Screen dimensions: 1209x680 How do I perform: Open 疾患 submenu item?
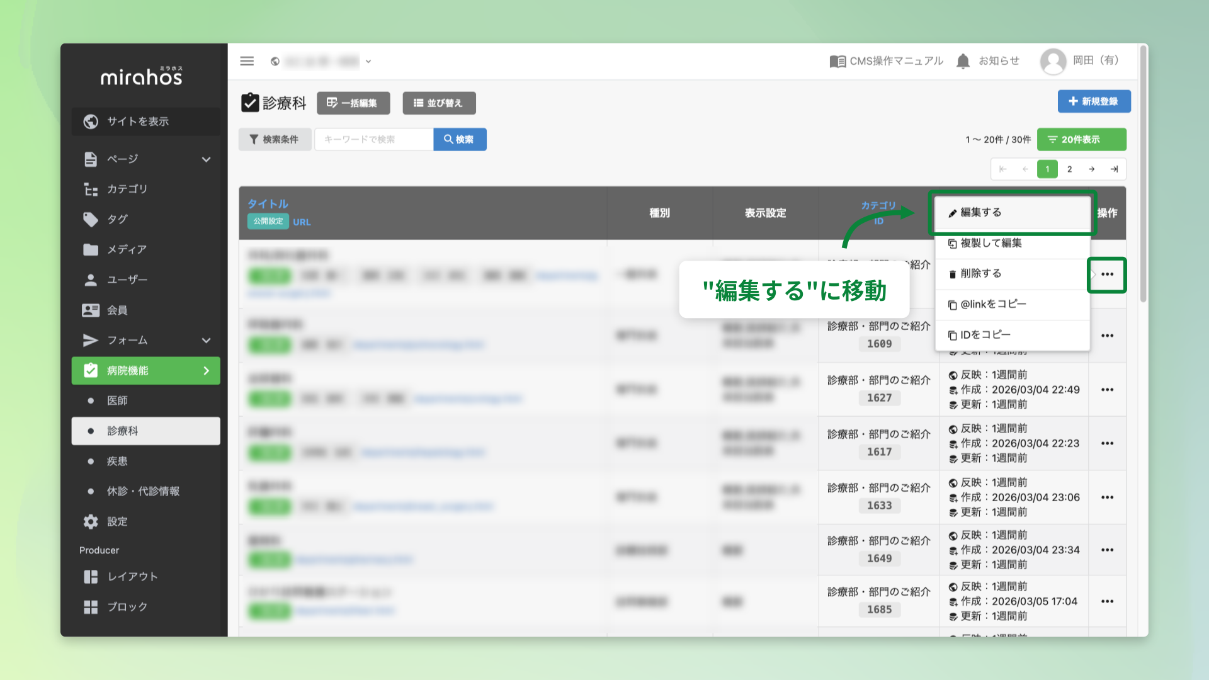146,461
